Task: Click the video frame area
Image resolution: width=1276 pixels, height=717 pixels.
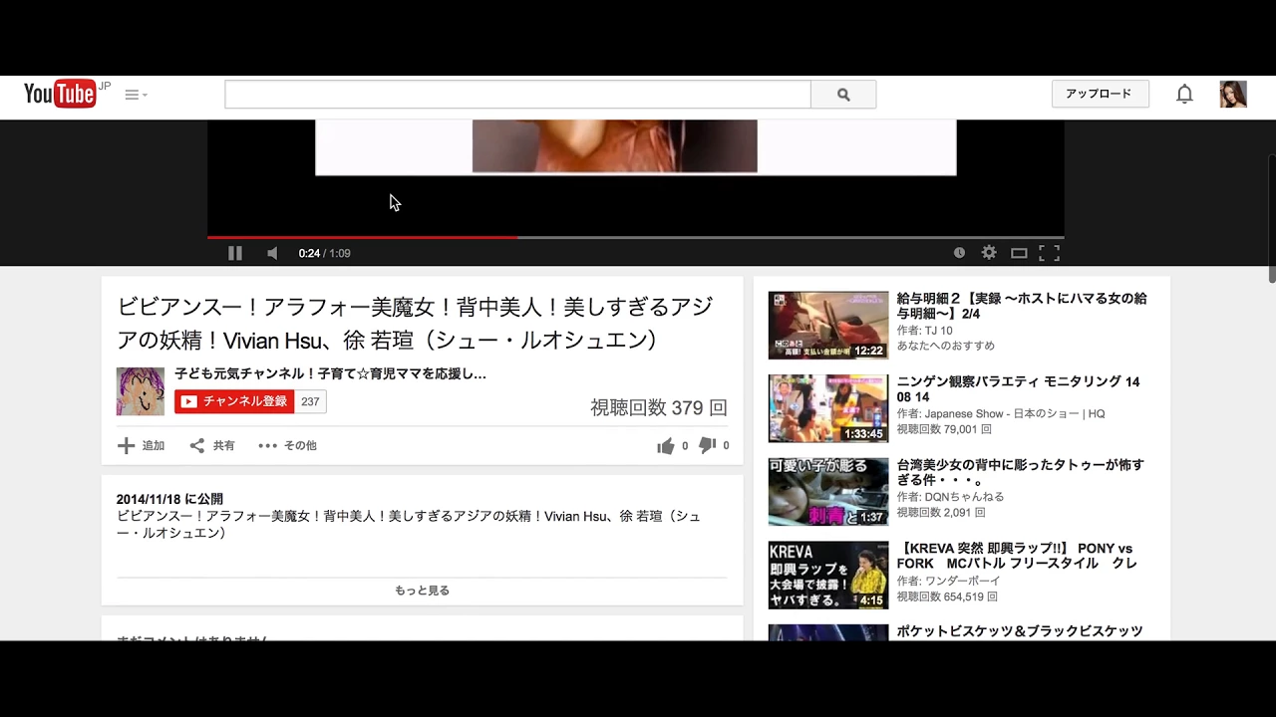Action: [x=636, y=177]
